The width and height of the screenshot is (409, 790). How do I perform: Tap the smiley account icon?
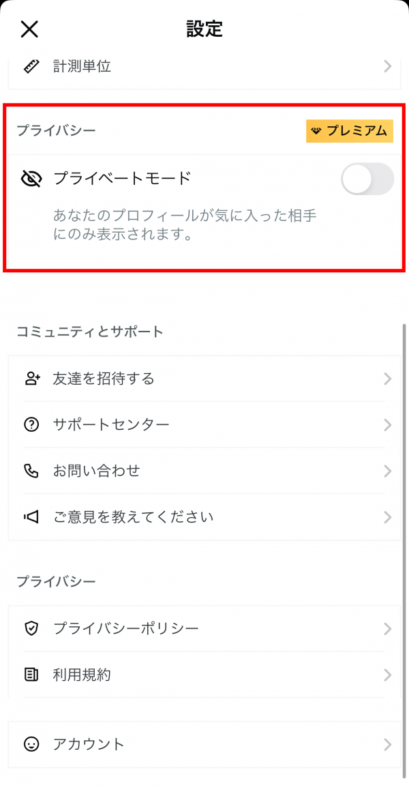tap(31, 744)
